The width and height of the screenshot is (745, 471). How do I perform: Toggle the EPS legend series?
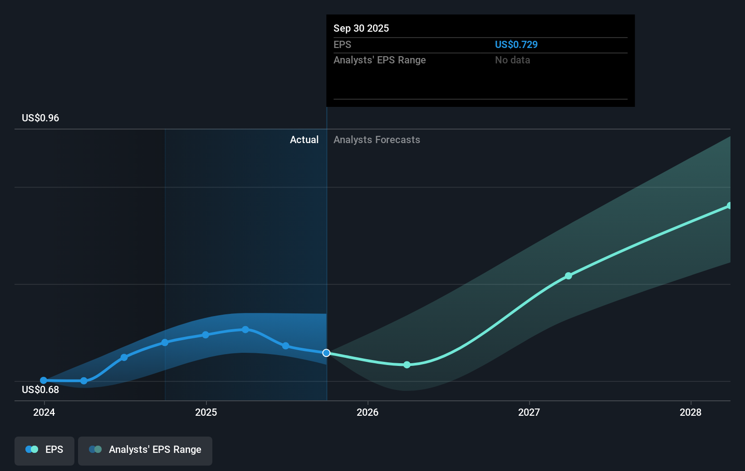point(44,451)
